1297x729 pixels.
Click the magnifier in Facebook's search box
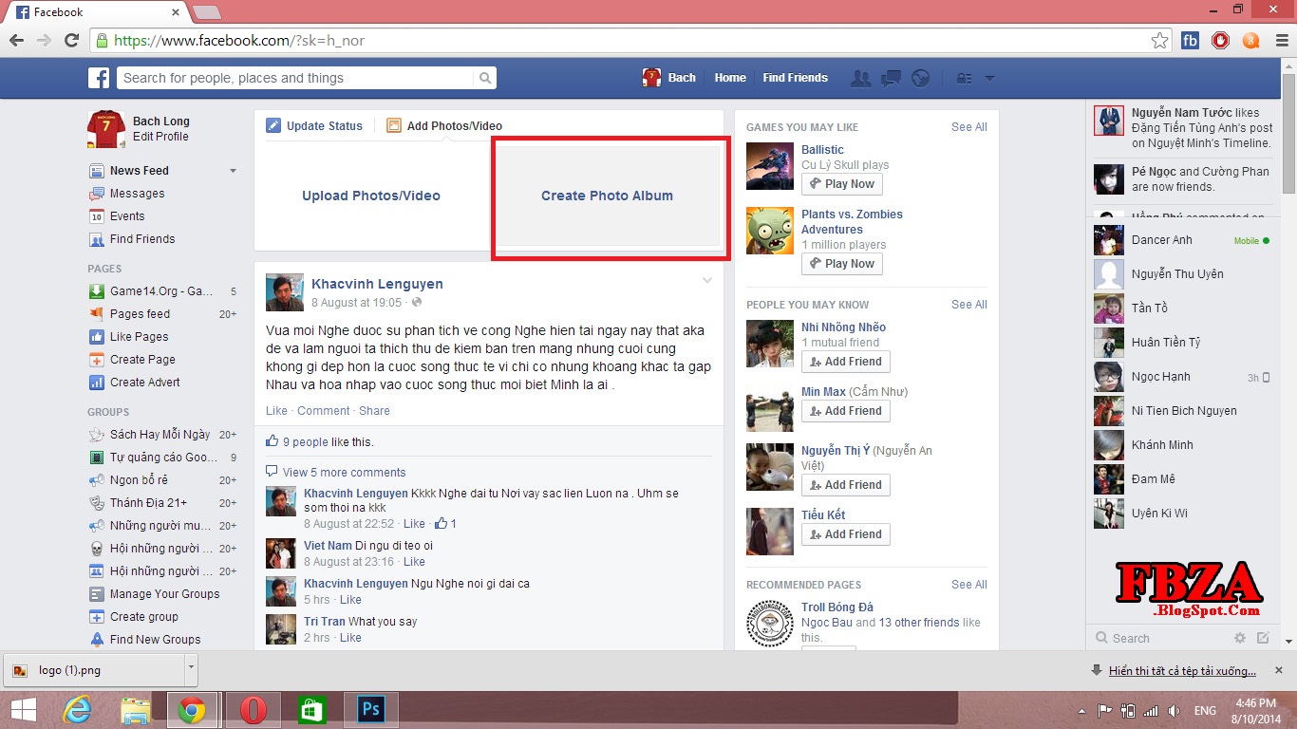coord(485,78)
